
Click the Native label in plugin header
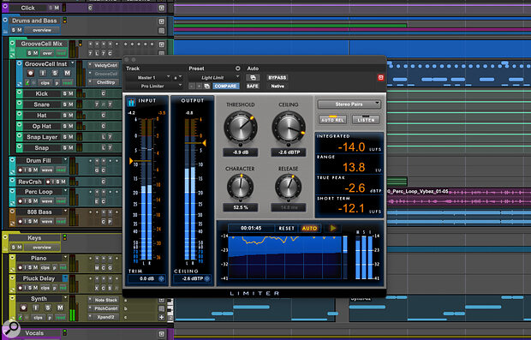pyautogui.click(x=277, y=86)
